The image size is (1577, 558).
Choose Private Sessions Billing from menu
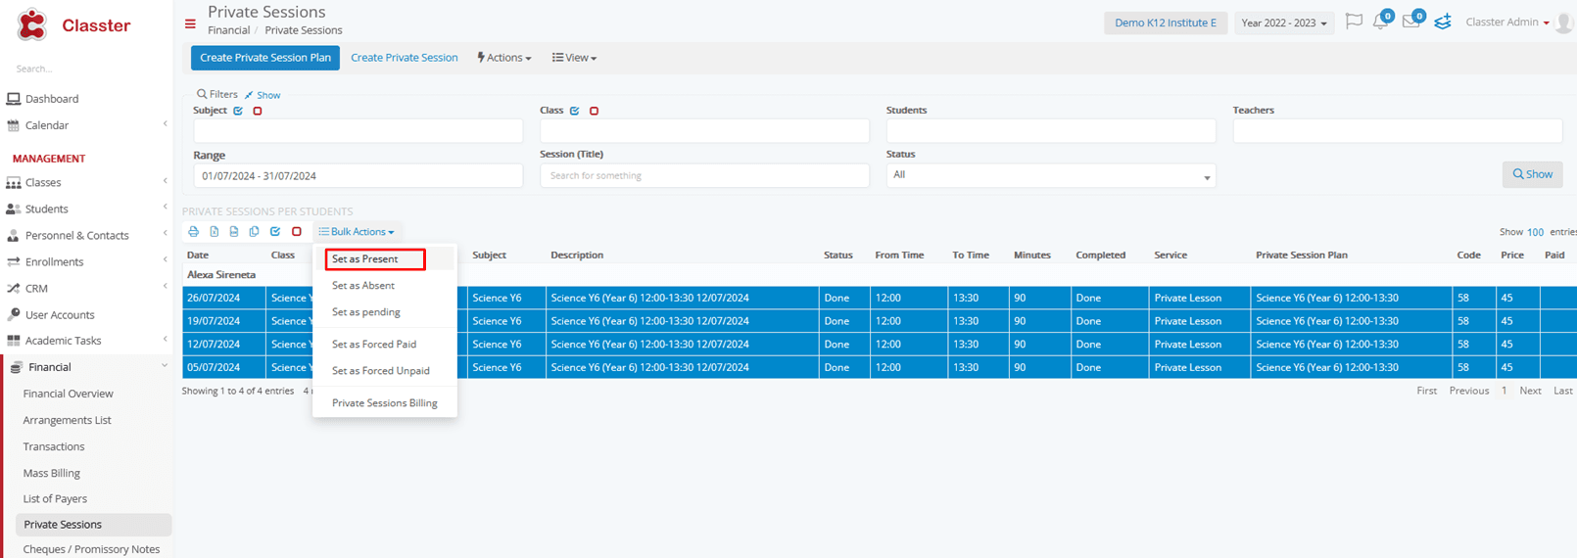pos(384,403)
